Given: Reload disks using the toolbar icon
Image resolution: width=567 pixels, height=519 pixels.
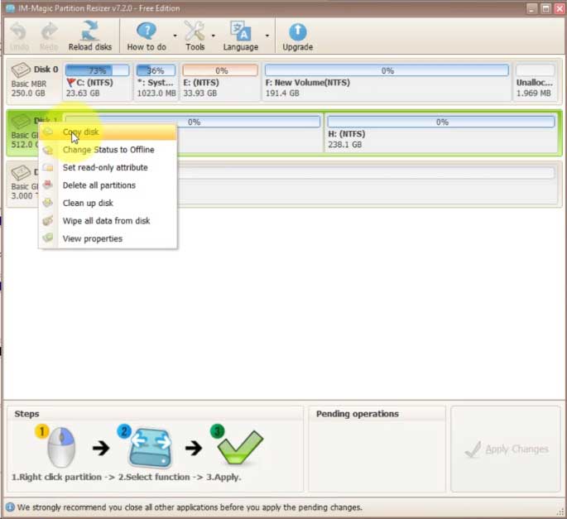Looking at the screenshot, I should (x=90, y=31).
